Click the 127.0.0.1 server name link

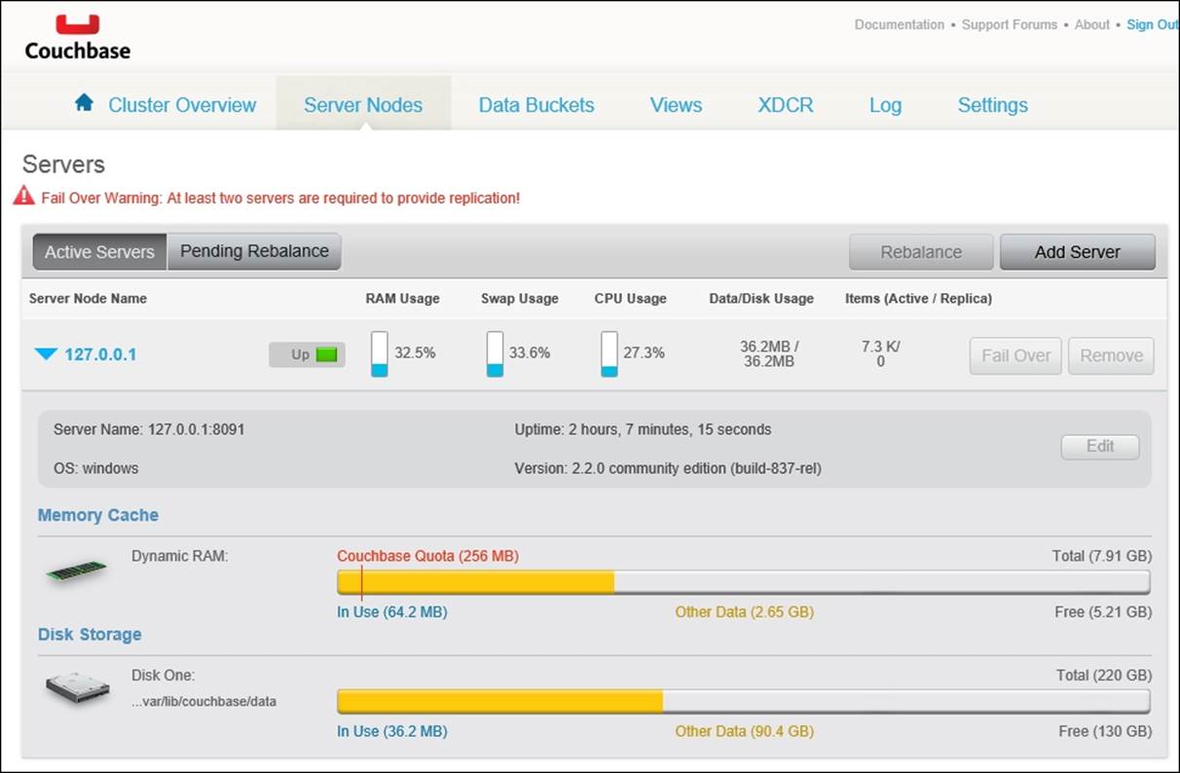tap(100, 354)
